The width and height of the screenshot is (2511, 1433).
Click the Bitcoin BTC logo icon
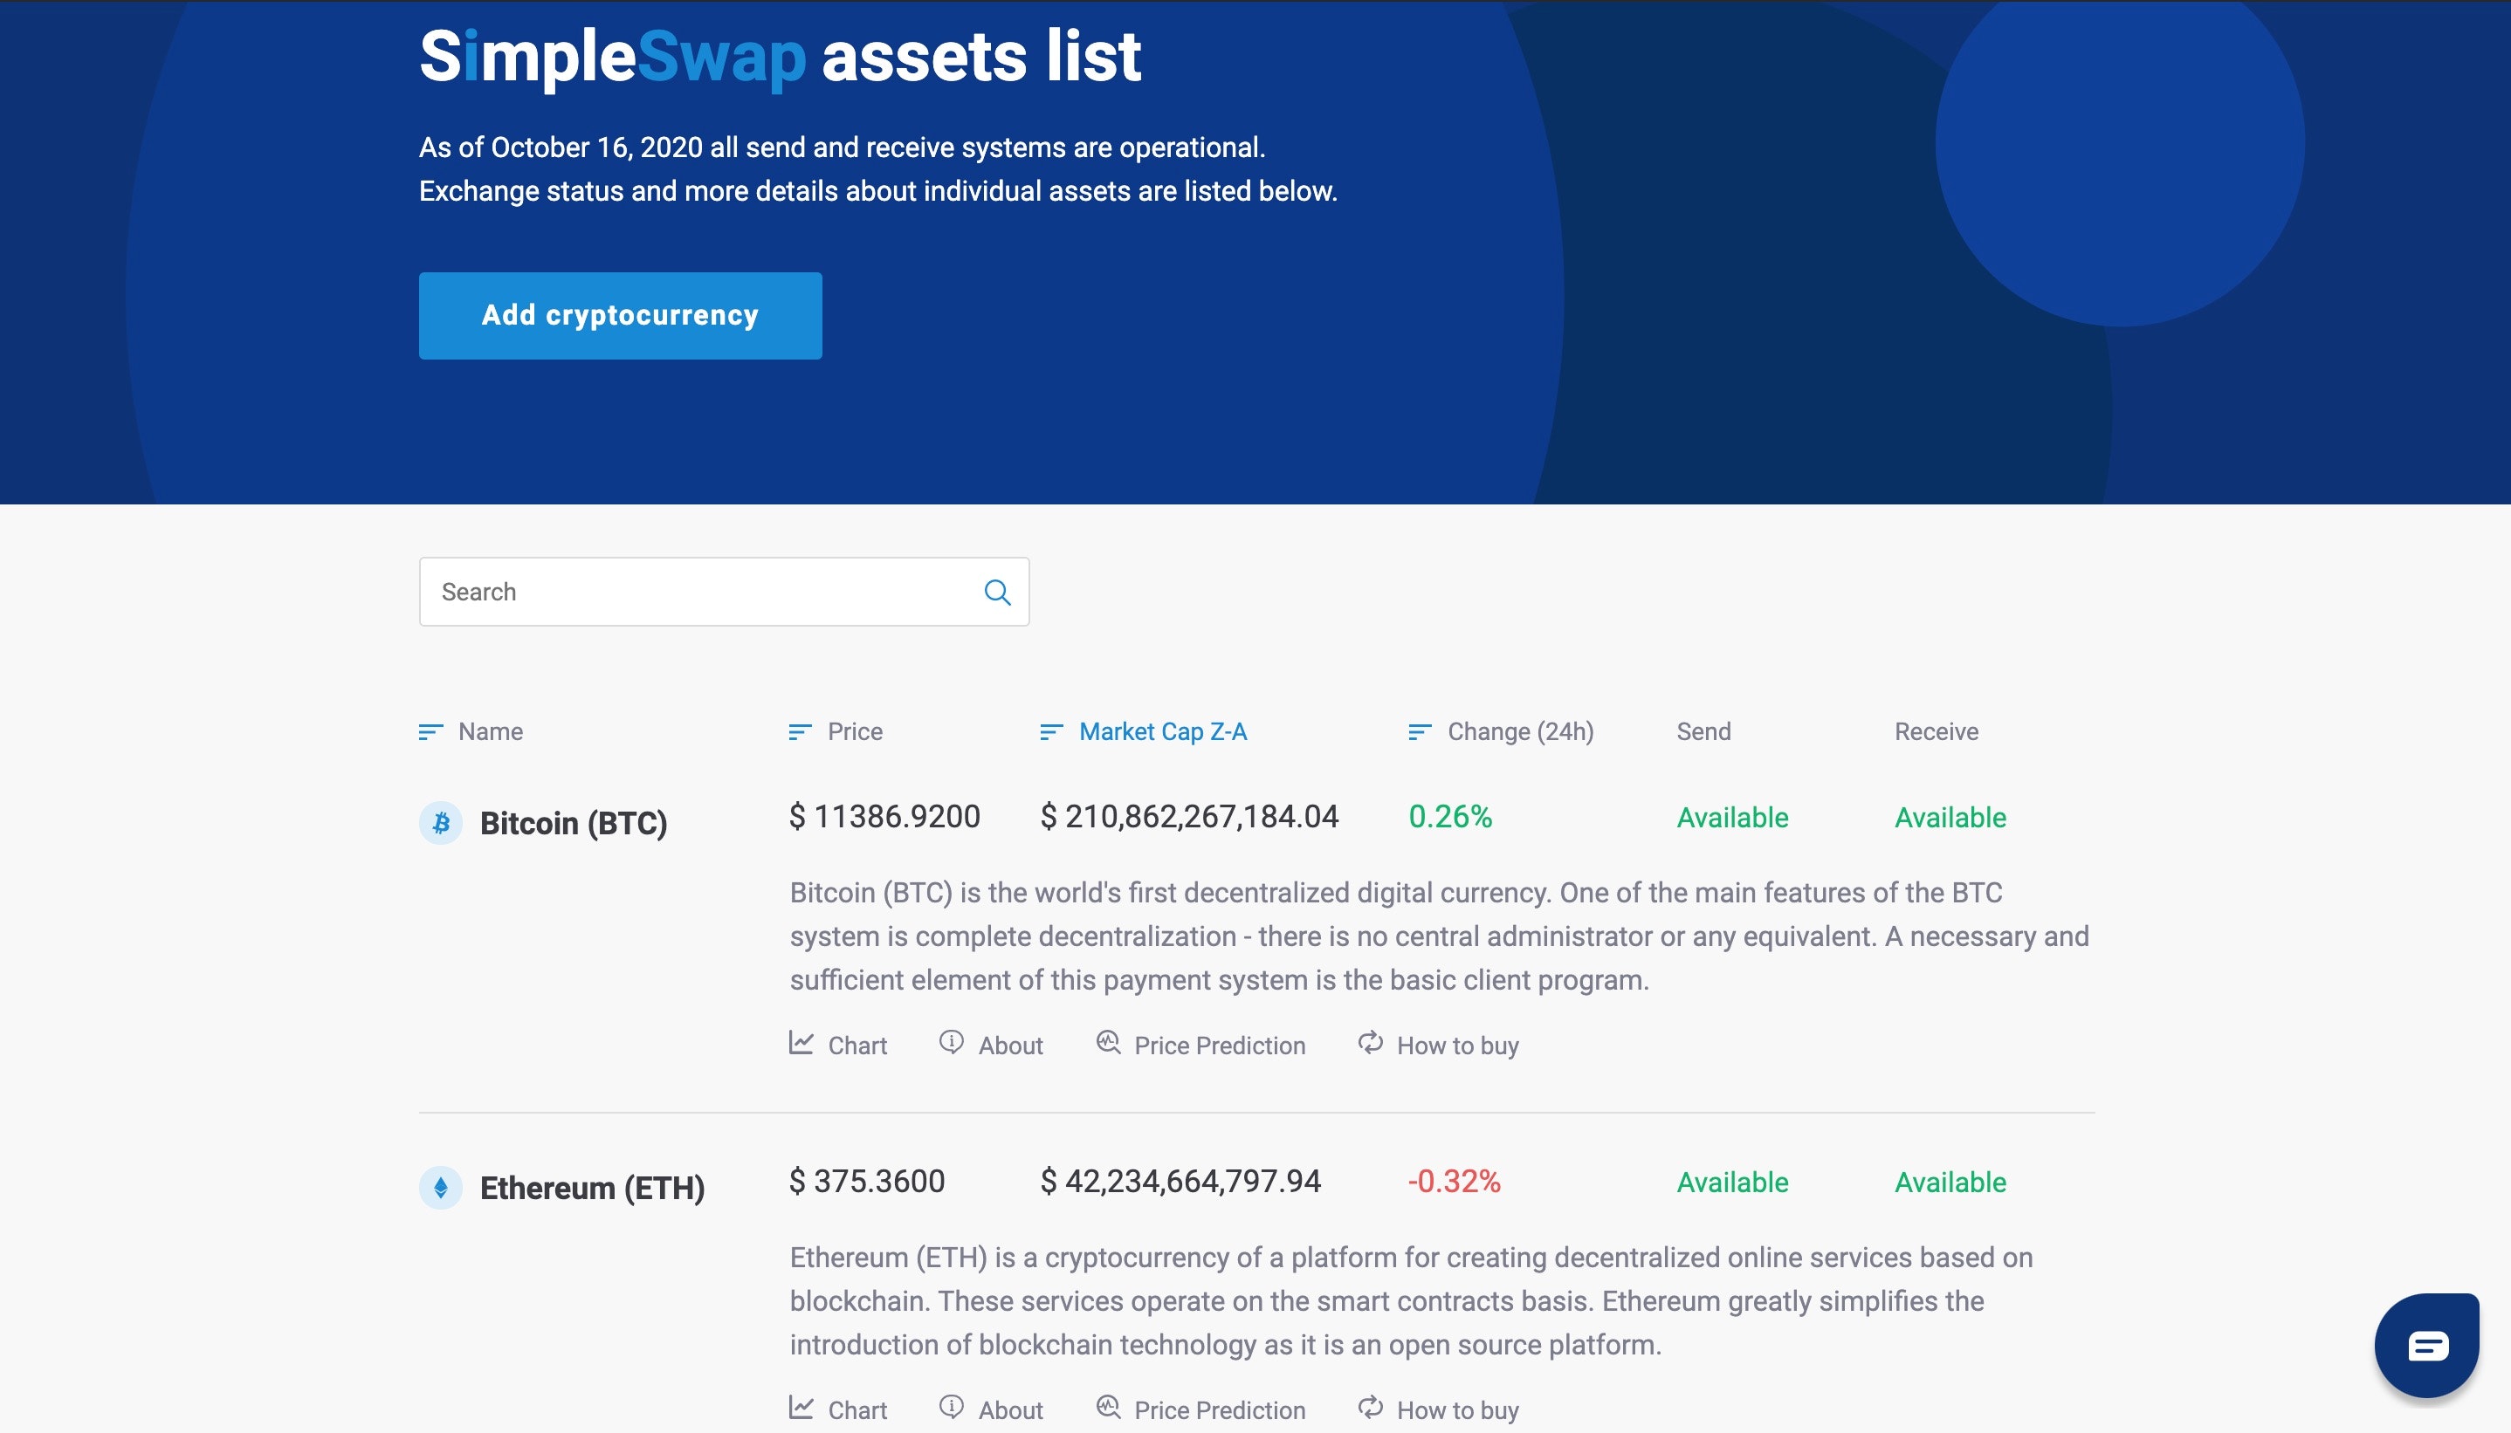pos(440,823)
